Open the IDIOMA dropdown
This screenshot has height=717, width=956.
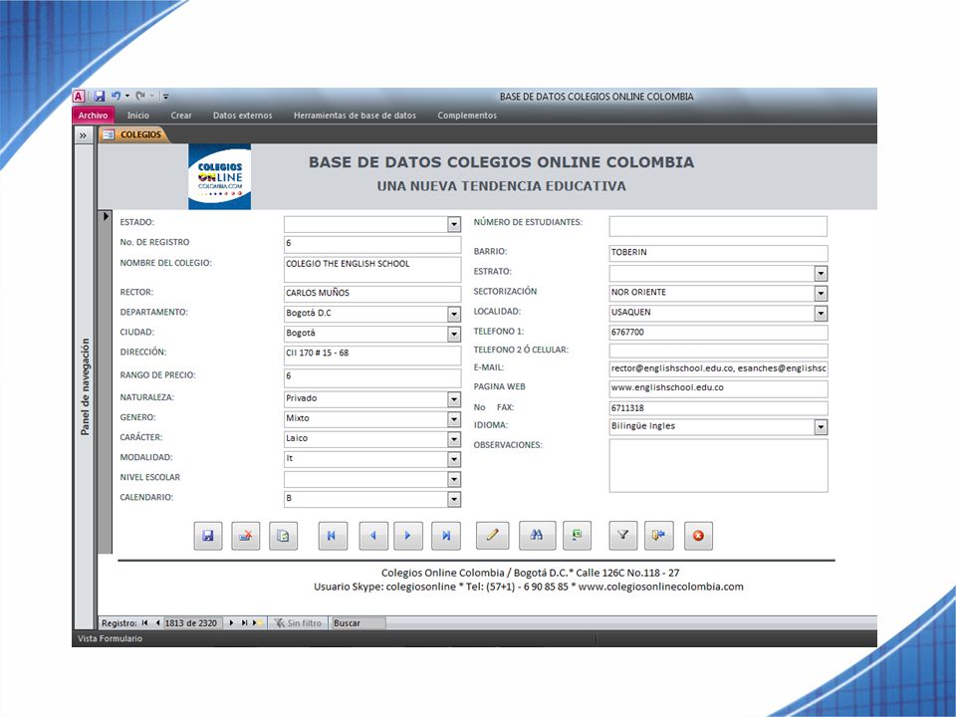(822, 427)
